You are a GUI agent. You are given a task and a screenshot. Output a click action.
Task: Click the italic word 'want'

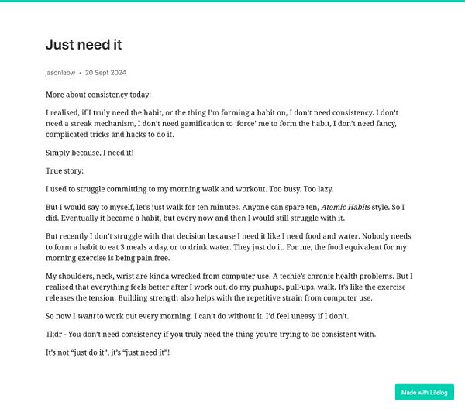coord(86,316)
